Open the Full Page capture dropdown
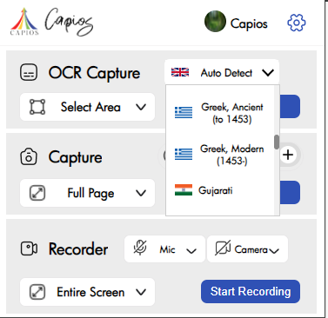 87,193
